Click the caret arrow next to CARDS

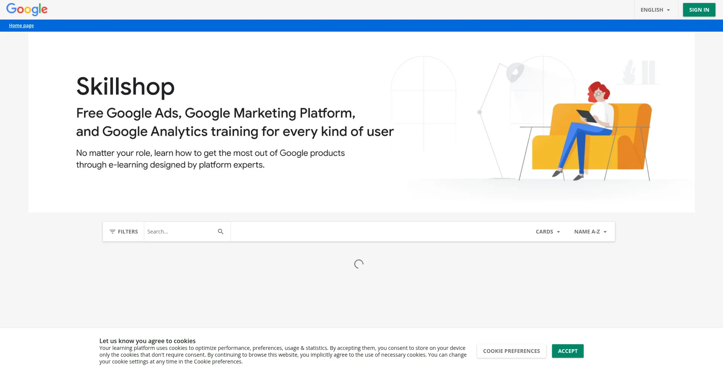tap(558, 232)
